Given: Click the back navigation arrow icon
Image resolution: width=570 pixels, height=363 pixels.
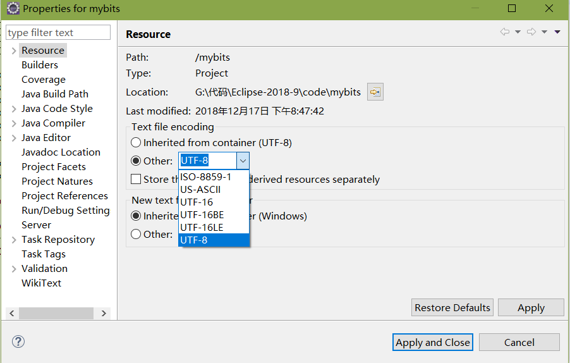Looking at the screenshot, I should pos(504,32).
